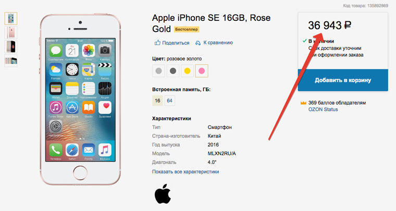Click the green in-stock checkmark

pyautogui.click(x=305, y=41)
